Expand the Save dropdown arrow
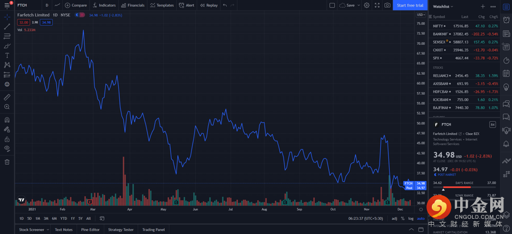Image resolution: width=512 pixels, height=234 pixels. tap(359, 5)
